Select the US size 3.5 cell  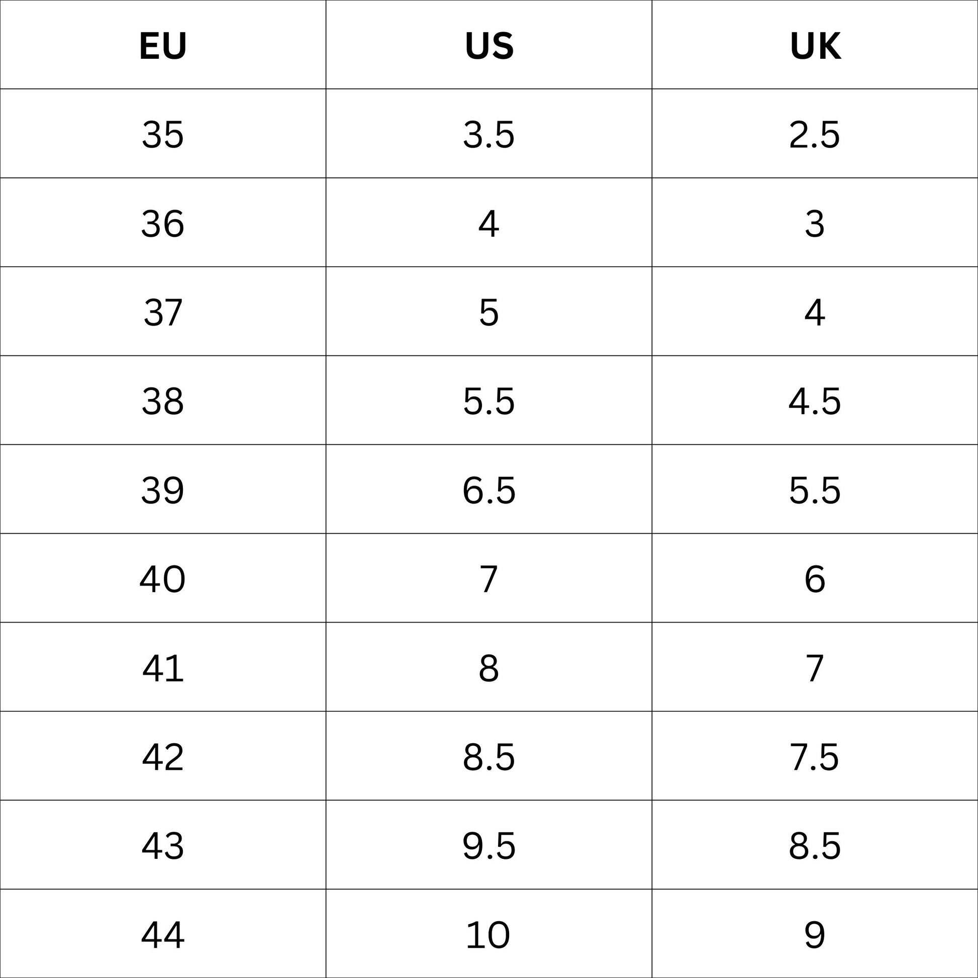coord(488,135)
